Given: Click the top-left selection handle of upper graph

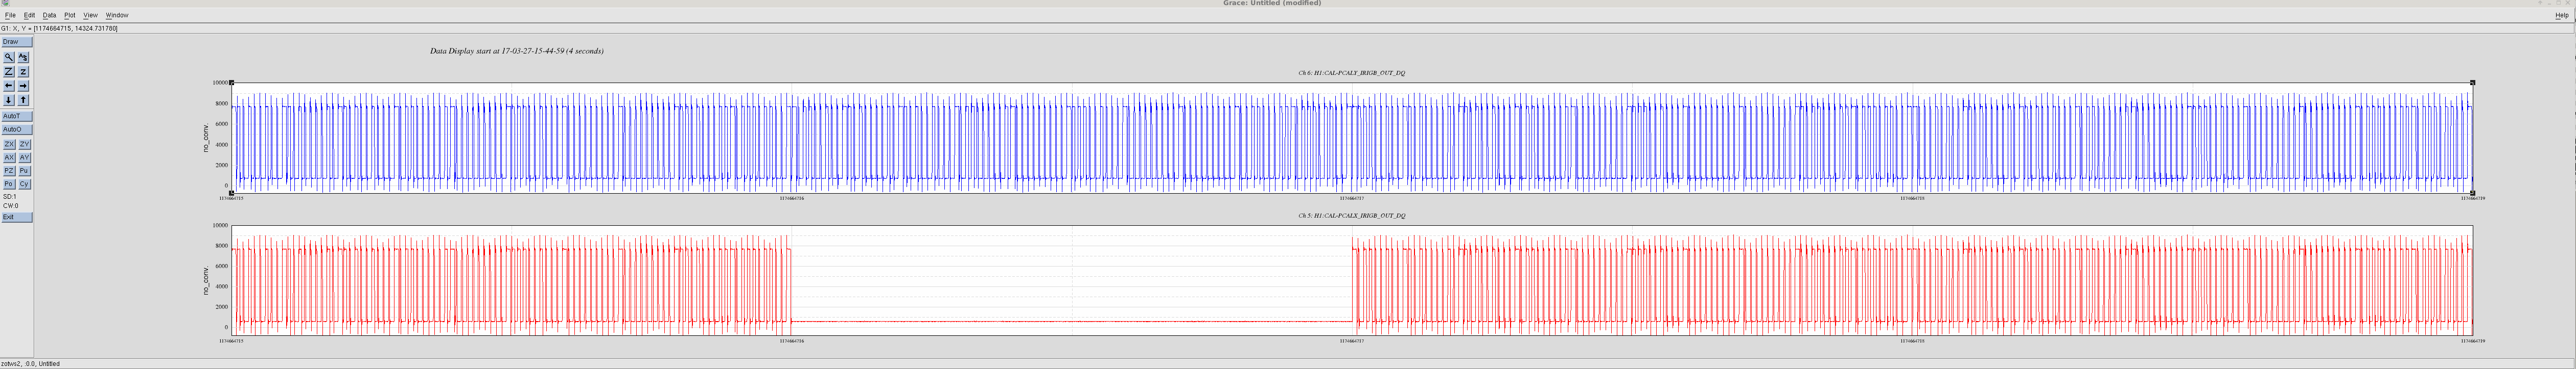Looking at the screenshot, I should [231, 83].
